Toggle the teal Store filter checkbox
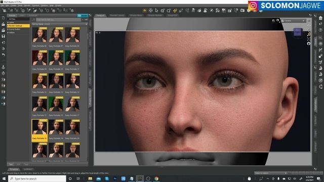 pos(83,16)
